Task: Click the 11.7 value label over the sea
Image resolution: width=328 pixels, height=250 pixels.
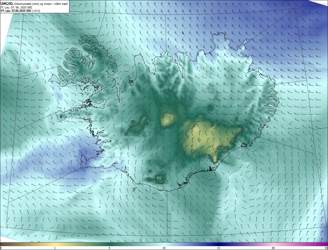Action: click(22, 170)
